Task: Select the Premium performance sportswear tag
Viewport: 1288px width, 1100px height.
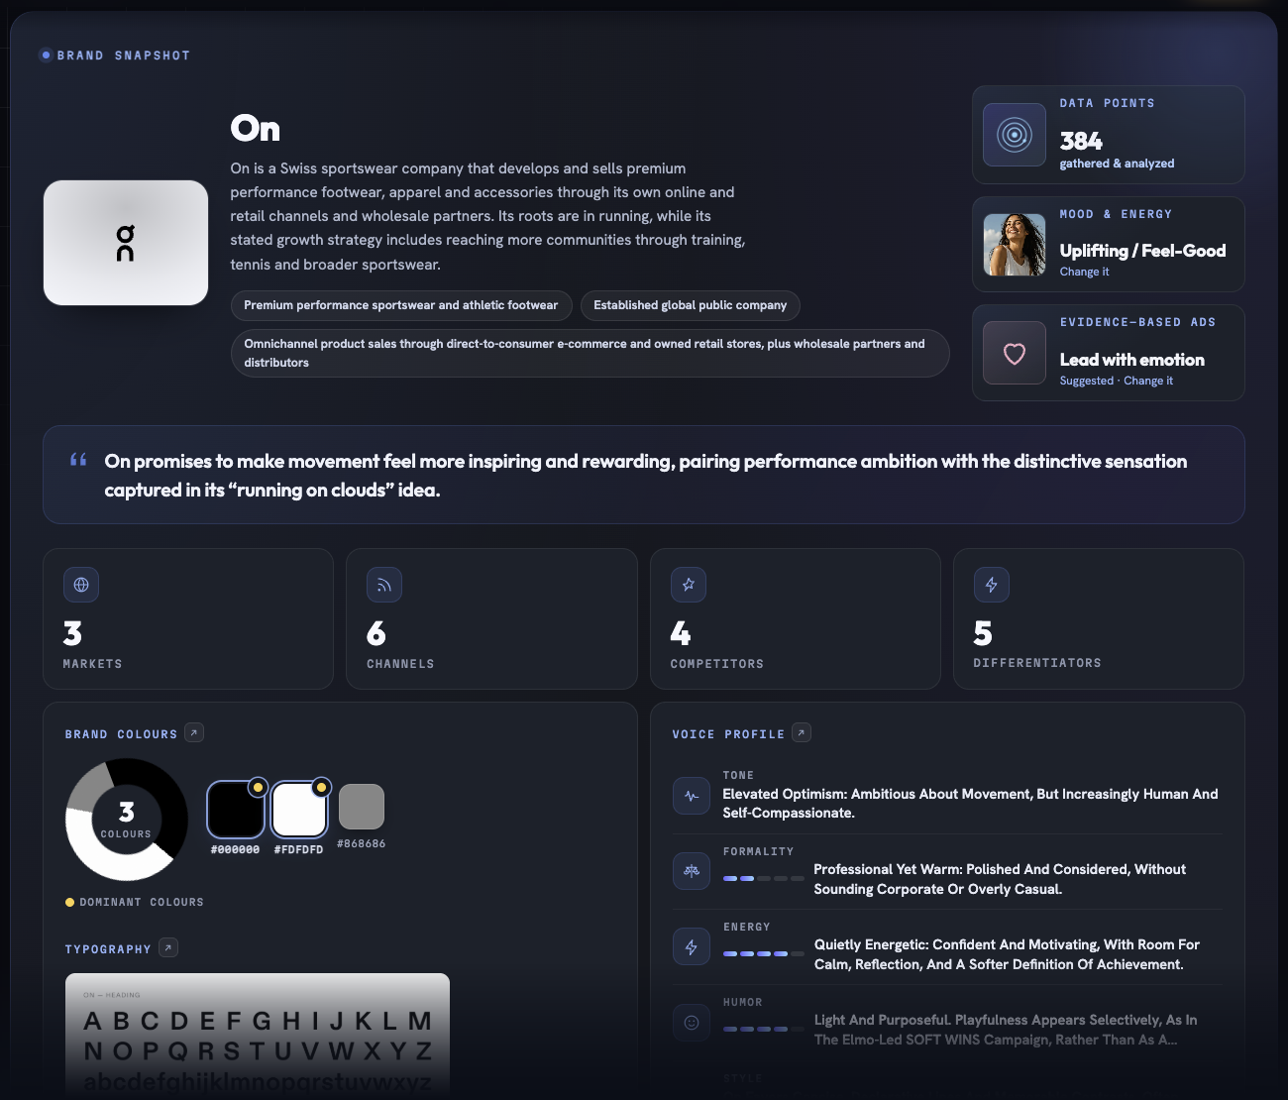Action: click(401, 305)
